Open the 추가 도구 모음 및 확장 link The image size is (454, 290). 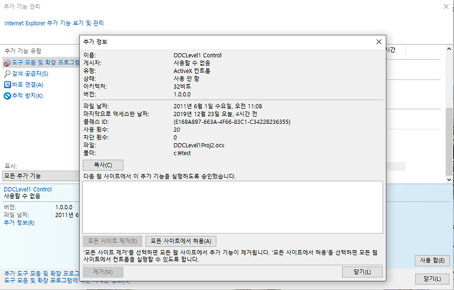[x=41, y=273]
